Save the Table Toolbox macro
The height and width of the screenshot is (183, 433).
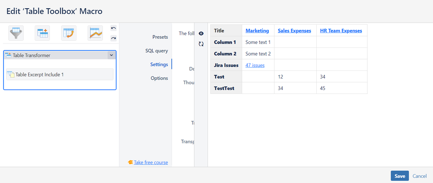coord(400,176)
